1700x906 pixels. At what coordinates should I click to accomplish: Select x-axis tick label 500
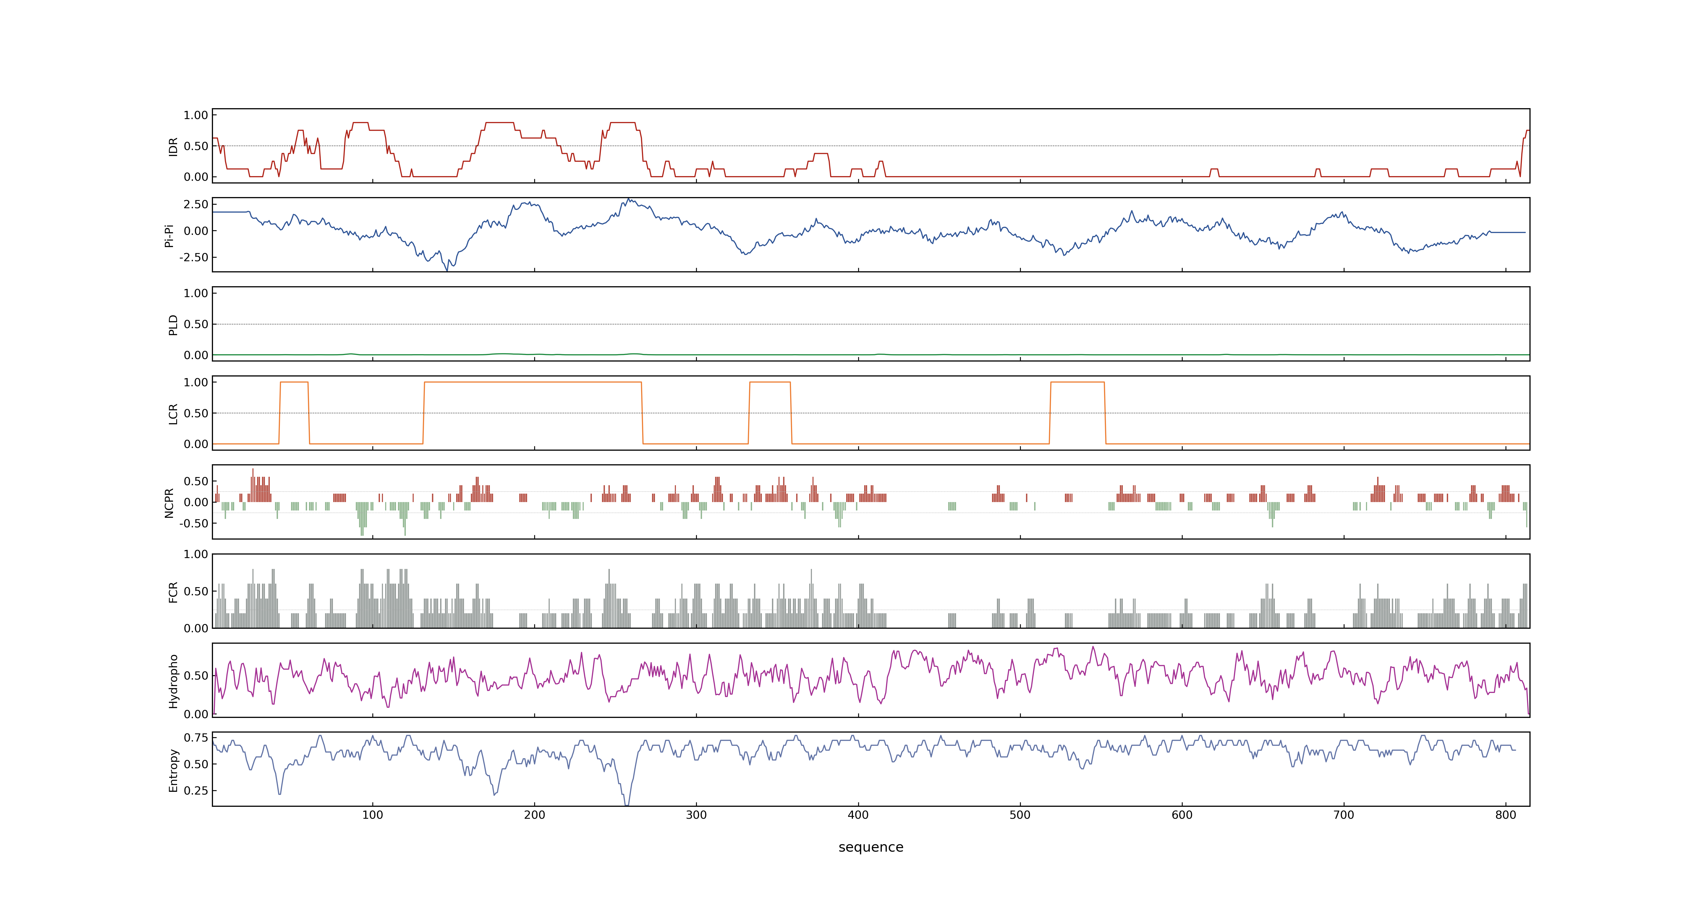pyautogui.click(x=1020, y=815)
